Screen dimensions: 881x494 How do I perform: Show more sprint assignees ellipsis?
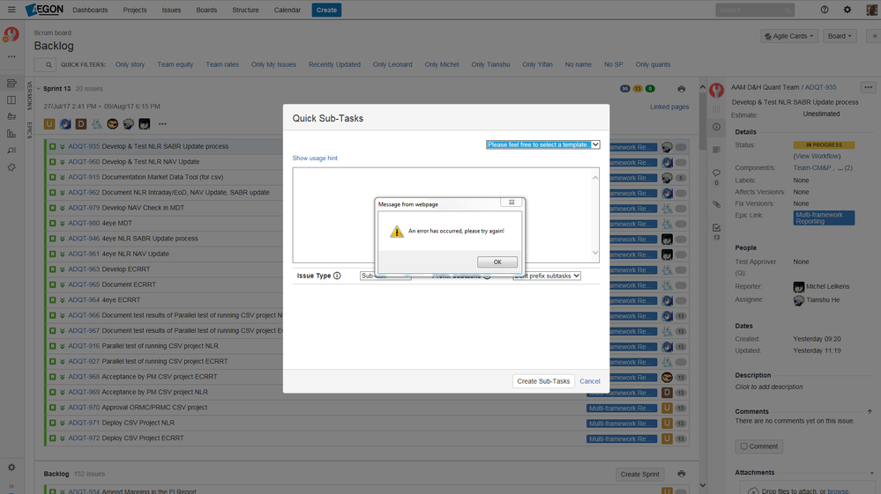click(162, 124)
